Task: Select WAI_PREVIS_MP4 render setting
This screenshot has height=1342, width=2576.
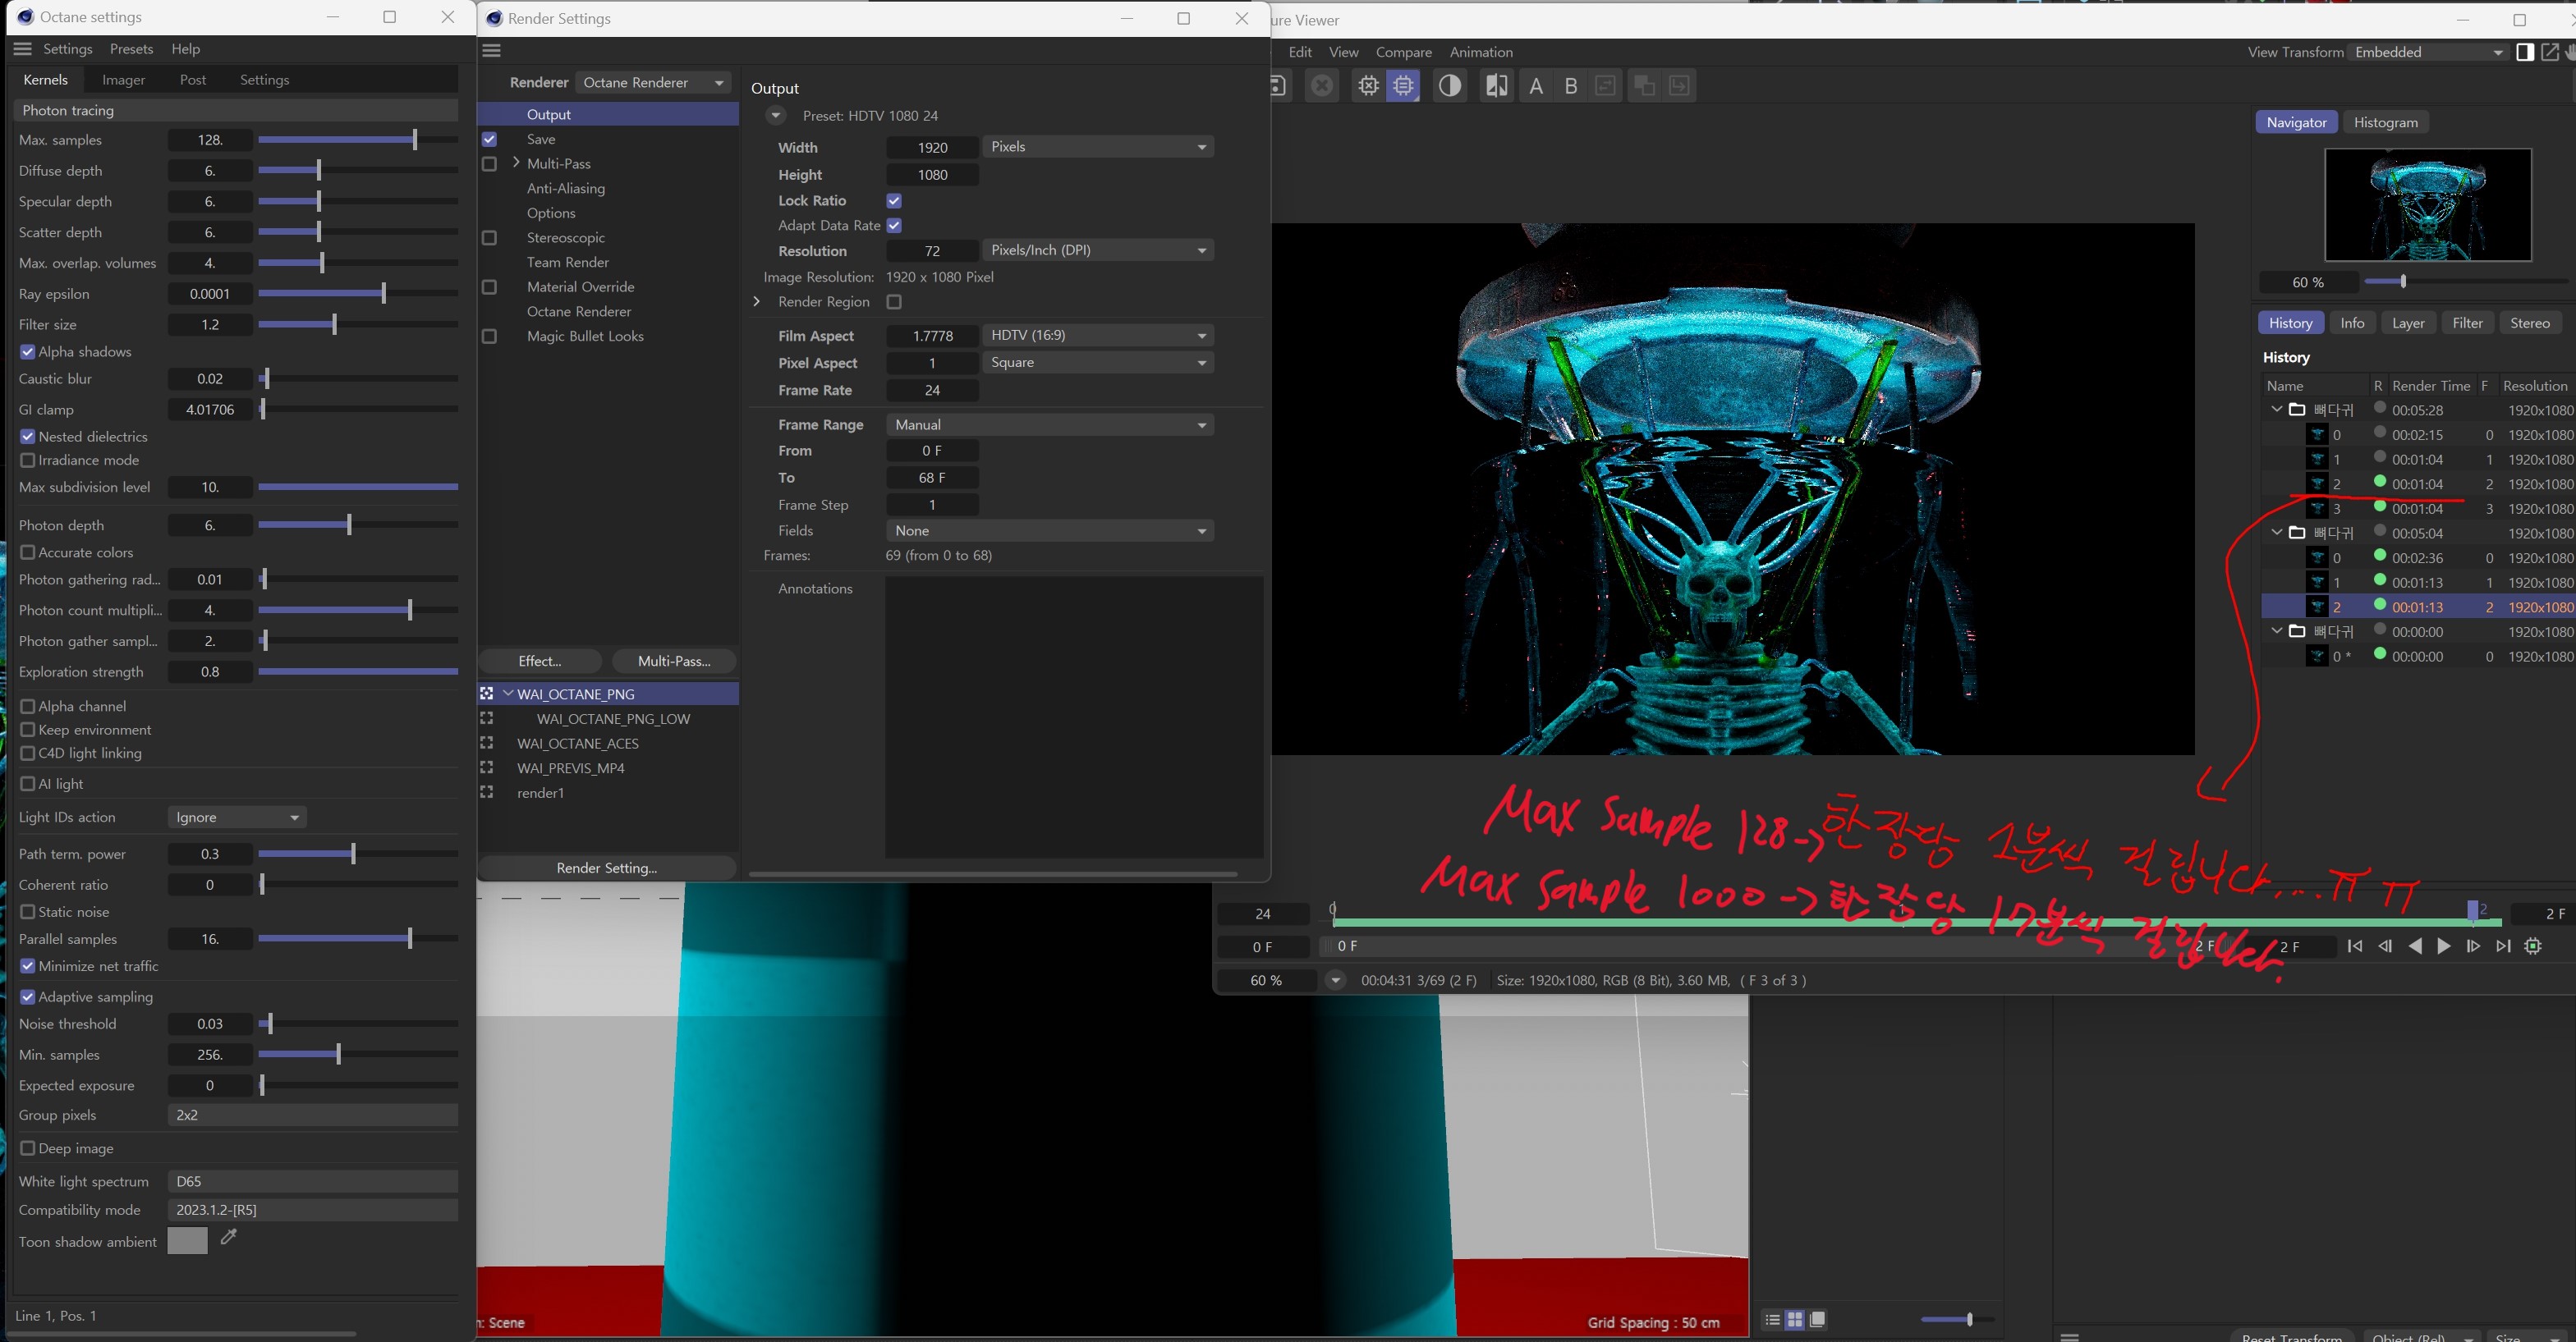Action: pyautogui.click(x=570, y=768)
